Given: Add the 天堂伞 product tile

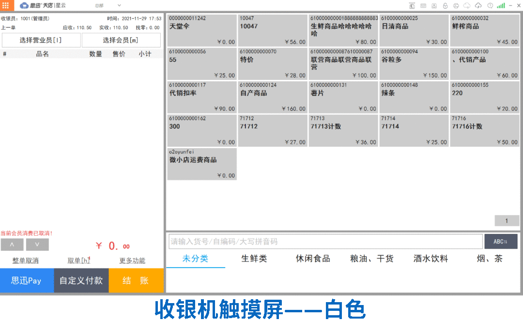Looking at the screenshot, I should [202, 30].
